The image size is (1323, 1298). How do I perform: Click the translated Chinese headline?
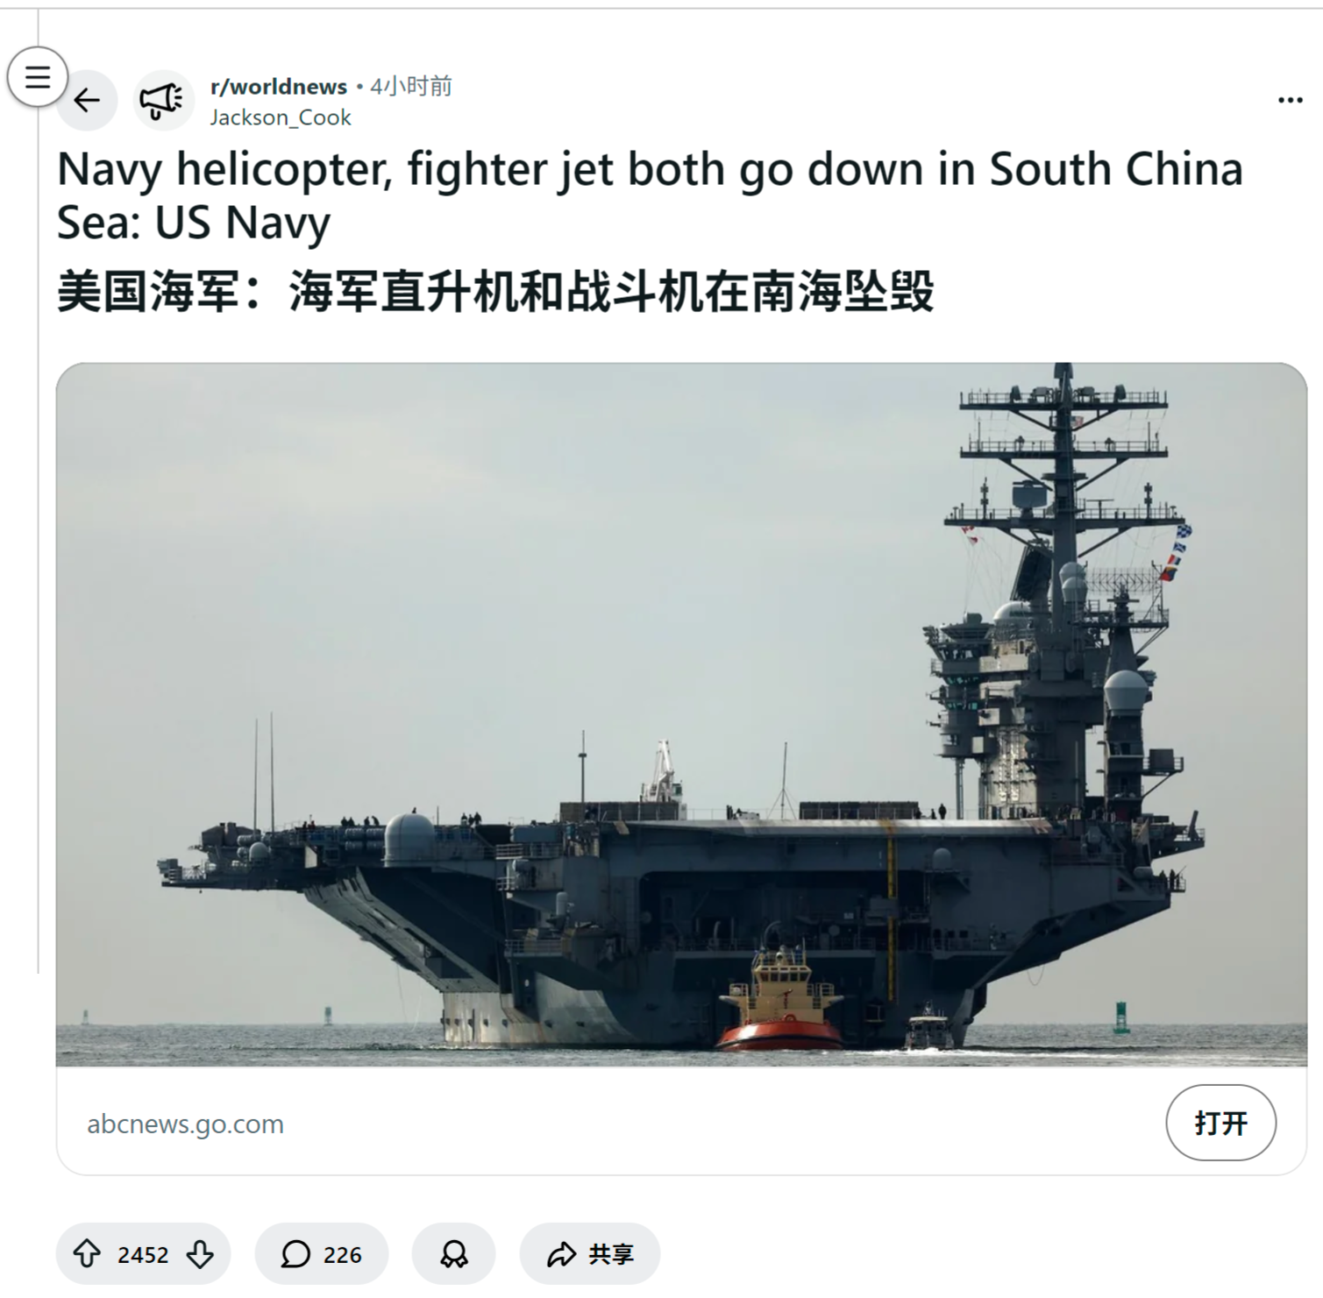(495, 292)
